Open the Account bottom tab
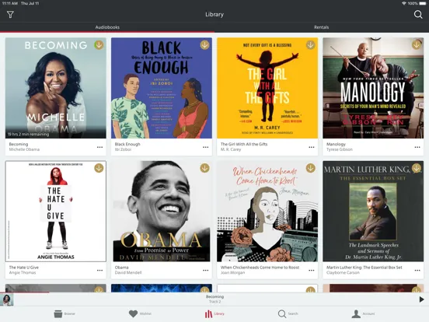Screen dimensions: 429x322 coord(364,313)
